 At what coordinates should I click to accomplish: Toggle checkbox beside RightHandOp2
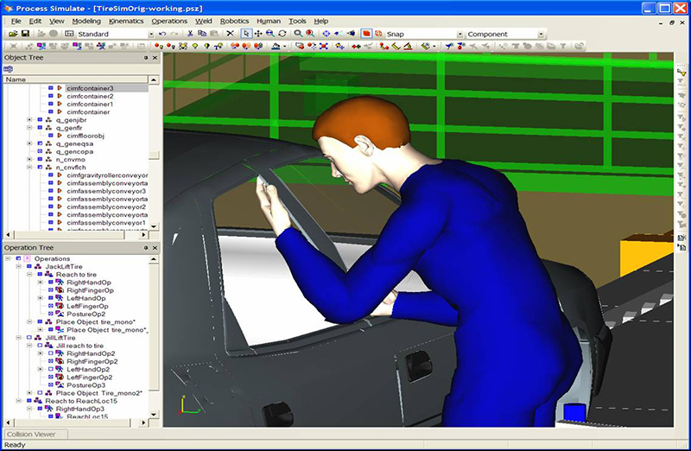click(x=50, y=353)
